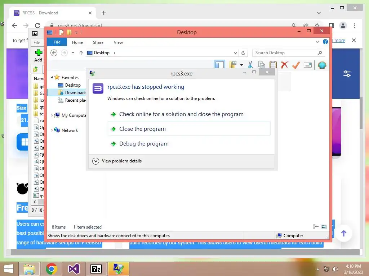Choose Check online for a solution option
The width and height of the screenshot is (369, 276).
(x=189, y=114)
